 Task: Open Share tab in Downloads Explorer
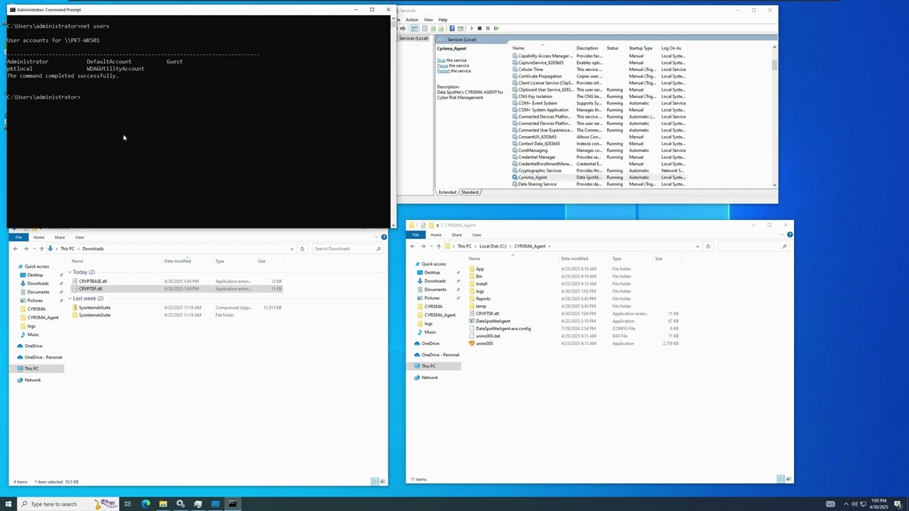tap(60, 237)
